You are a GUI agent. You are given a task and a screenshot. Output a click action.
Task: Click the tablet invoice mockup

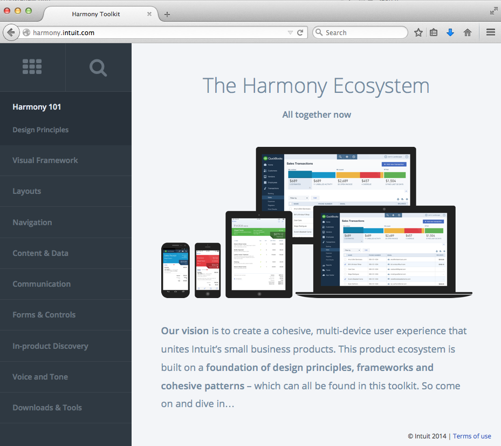pos(259,254)
